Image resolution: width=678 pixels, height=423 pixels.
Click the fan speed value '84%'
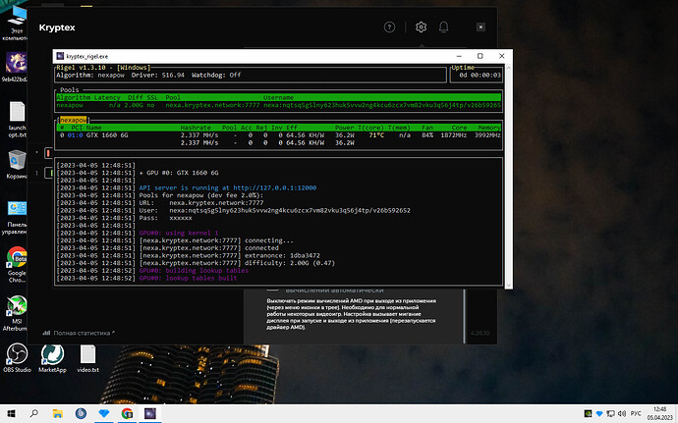(x=427, y=135)
